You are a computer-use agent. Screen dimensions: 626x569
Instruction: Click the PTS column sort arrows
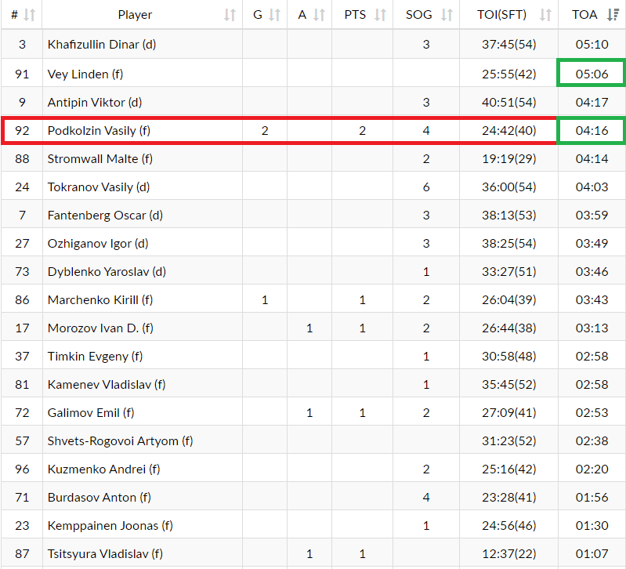point(380,15)
